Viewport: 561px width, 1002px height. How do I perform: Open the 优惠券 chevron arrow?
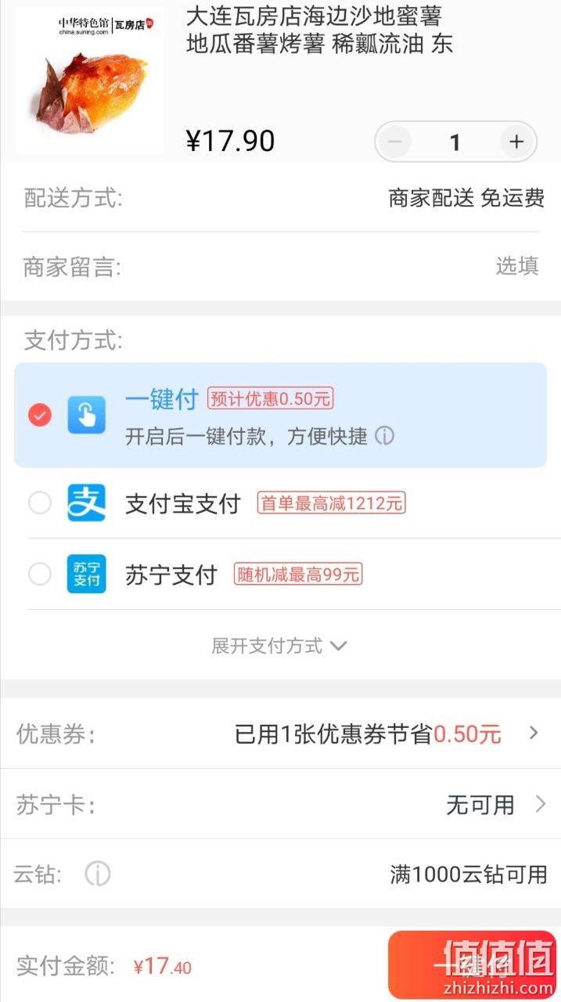(534, 733)
